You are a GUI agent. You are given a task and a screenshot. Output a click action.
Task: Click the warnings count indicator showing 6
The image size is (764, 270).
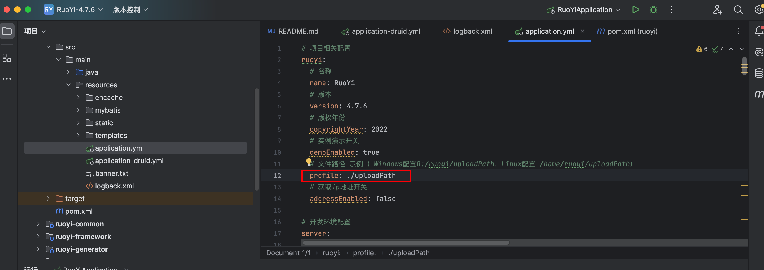[x=702, y=49]
